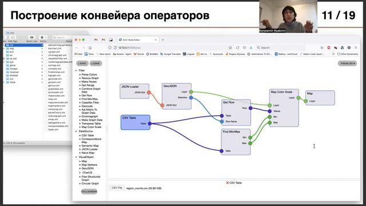Viewport: 366px width, 206px height.
Task: Open a new browser tab
Action: pos(162,40)
